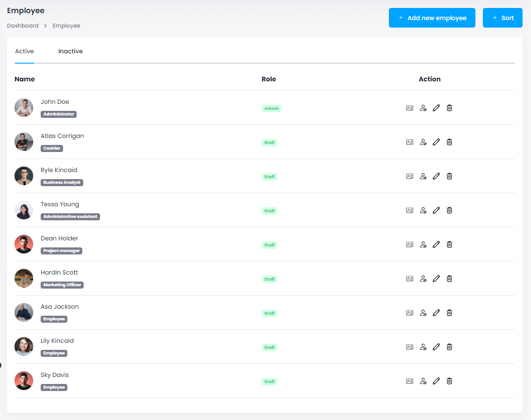Click the pencil icon in John Doe's row
Viewport: 531px width, 420px height.
pos(436,108)
